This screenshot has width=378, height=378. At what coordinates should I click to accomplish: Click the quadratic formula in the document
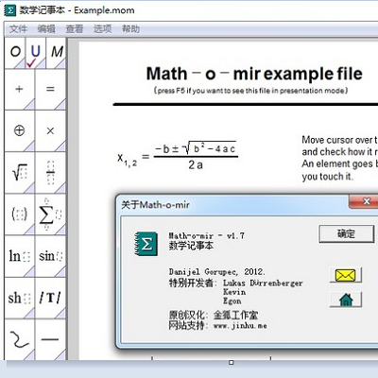[x=178, y=156]
